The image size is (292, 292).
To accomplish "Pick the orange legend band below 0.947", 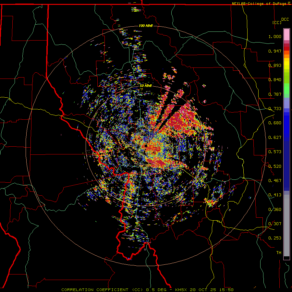I will [x=286, y=56].
